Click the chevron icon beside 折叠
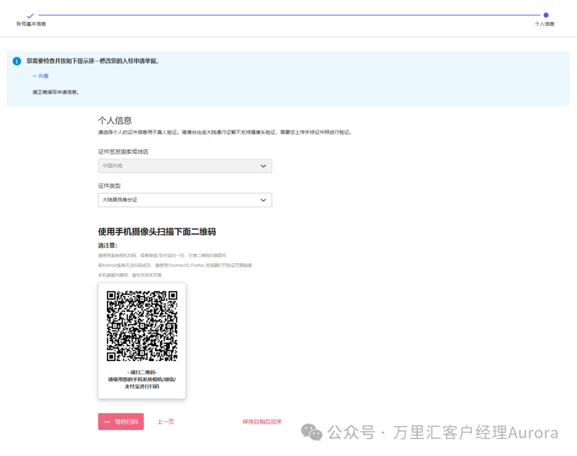Image resolution: width=577 pixels, height=456 pixels. [x=34, y=75]
